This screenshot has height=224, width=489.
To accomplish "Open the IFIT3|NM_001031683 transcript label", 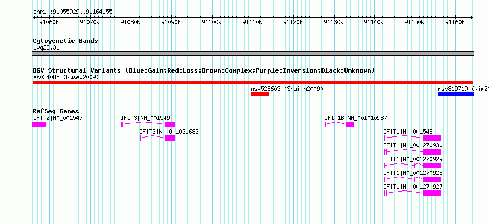I will pyautogui.click(x=169, y=132).
